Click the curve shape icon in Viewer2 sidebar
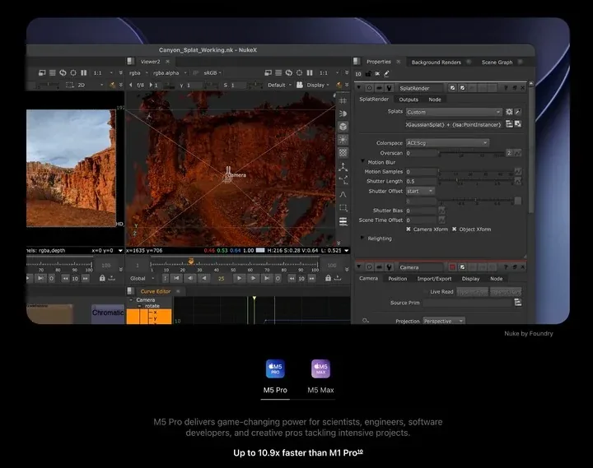This screenshot has width=593, height=468. click(343, 194)
